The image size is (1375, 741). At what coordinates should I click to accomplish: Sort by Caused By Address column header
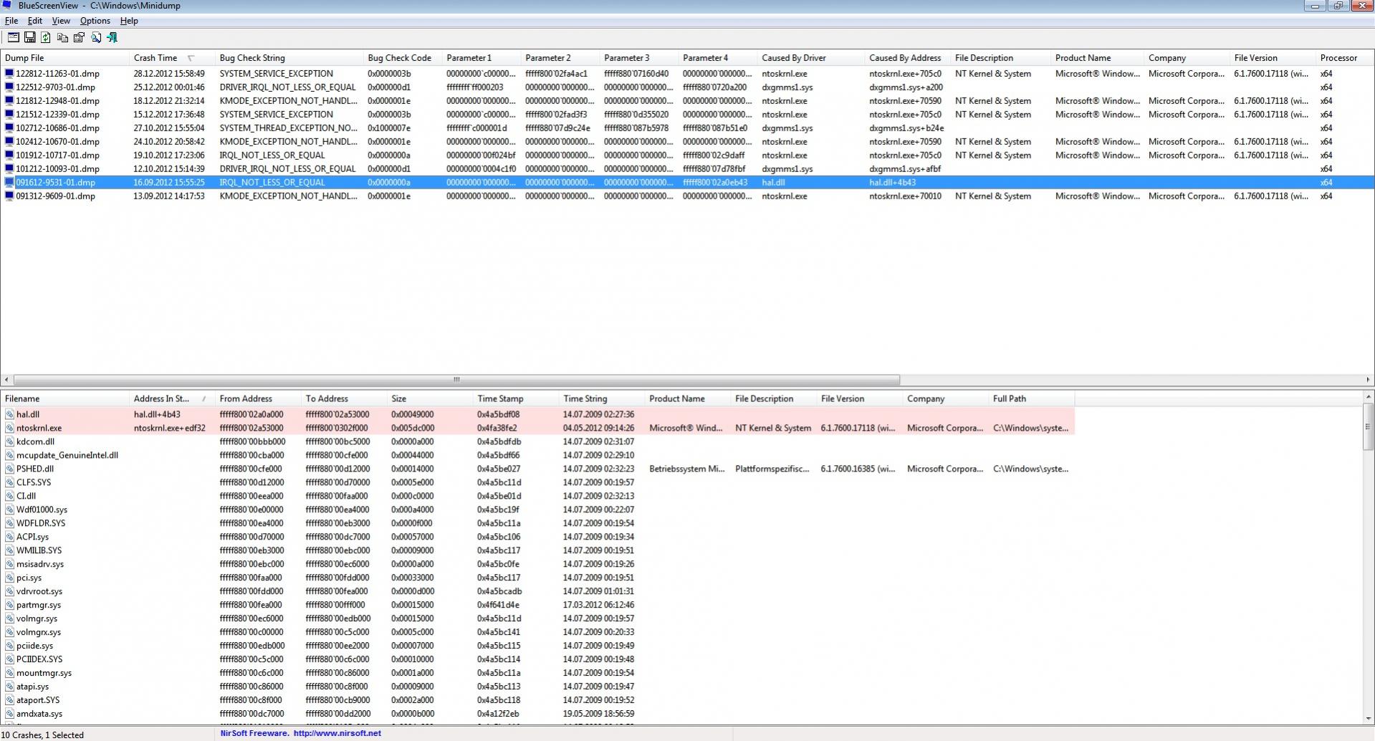(x=908, y=58)
